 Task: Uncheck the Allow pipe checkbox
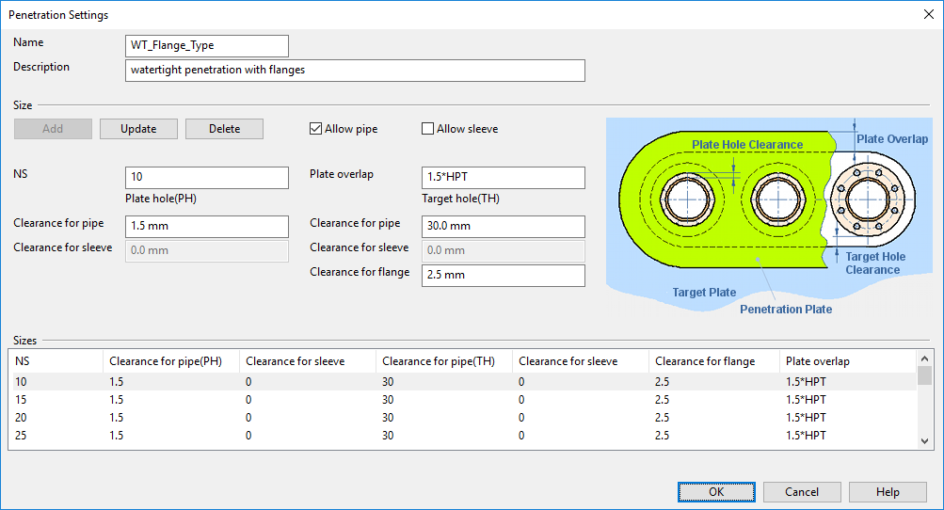(316, 129)
